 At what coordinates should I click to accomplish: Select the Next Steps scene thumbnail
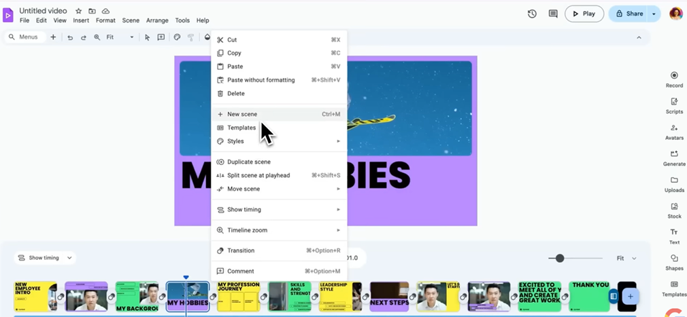389,297
